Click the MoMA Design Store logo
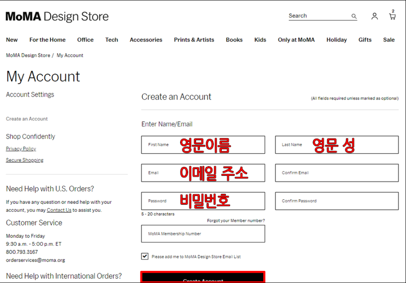The image size is (406, 283). (x=57, y=17)
